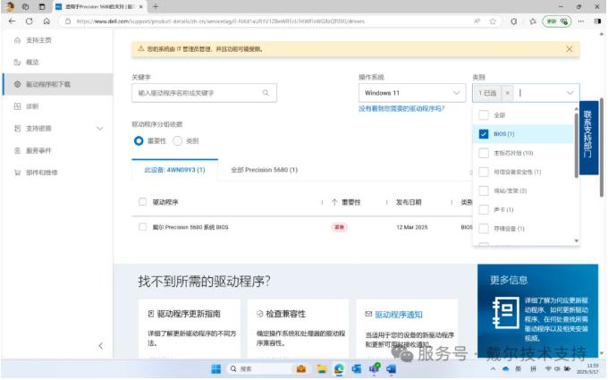Open Outlook from the taskbar

pos(357,369)
